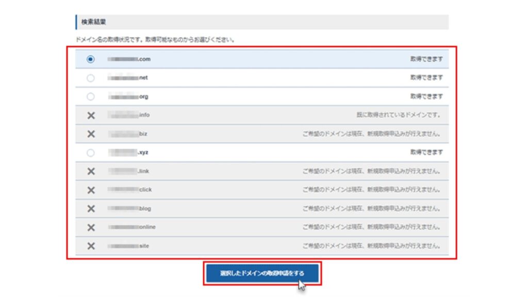Submit with 選択したドメインの取得申請をする button
This screenshot has width=528, height=297.
click(x=262, y=273)
